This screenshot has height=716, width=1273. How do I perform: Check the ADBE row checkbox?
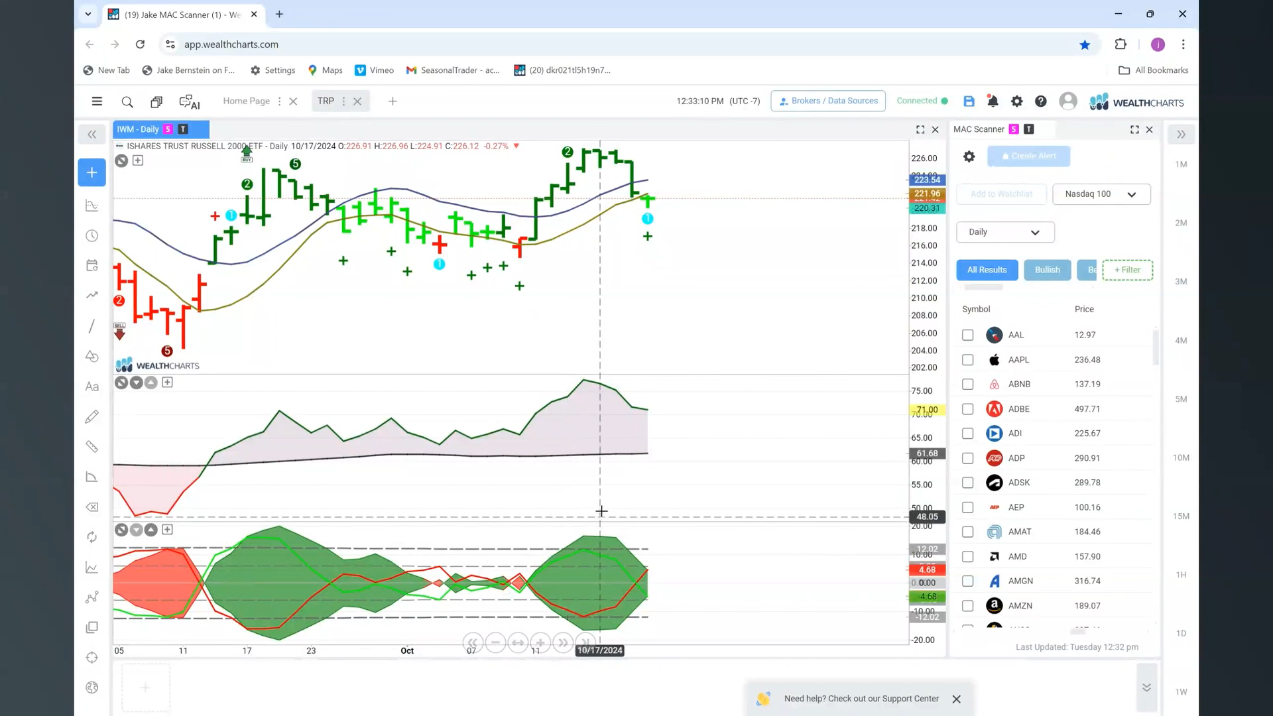click(x=967, y=409)
